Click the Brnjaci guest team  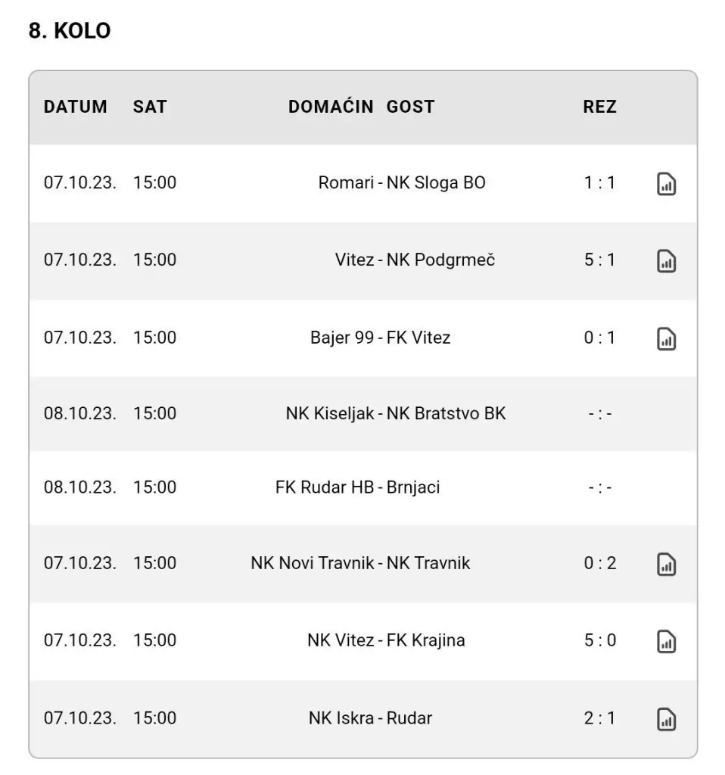[x=413, y=487]
